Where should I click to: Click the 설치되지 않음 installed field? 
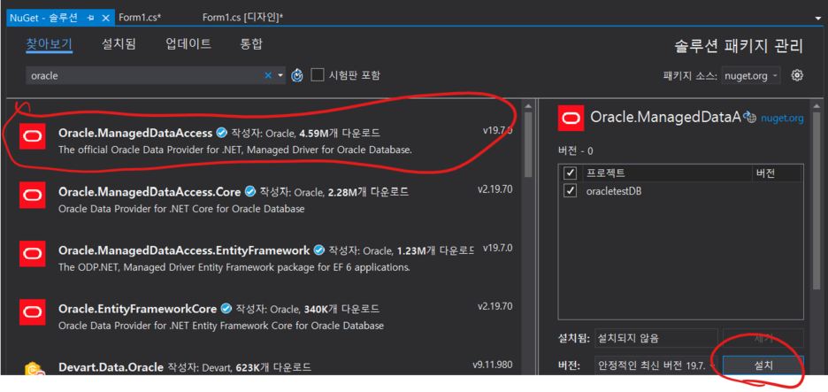(655, 338)
